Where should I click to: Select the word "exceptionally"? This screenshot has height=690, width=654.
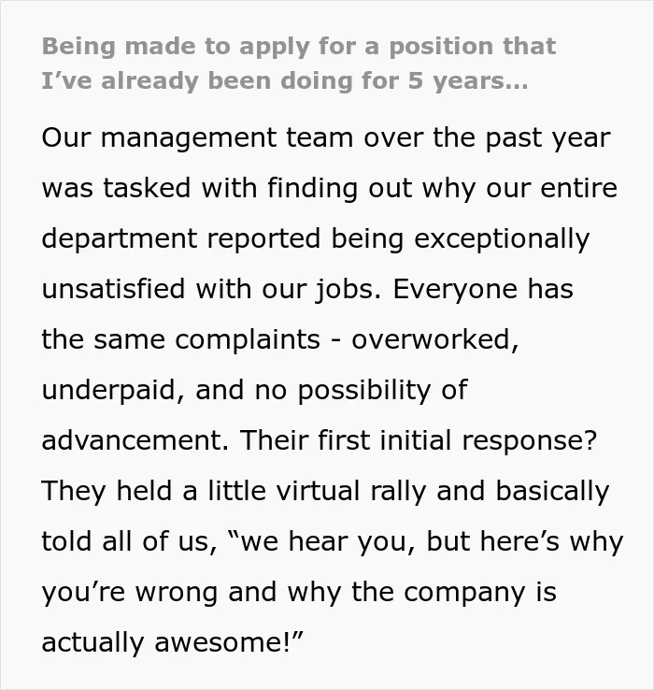(x=502, y=239)
